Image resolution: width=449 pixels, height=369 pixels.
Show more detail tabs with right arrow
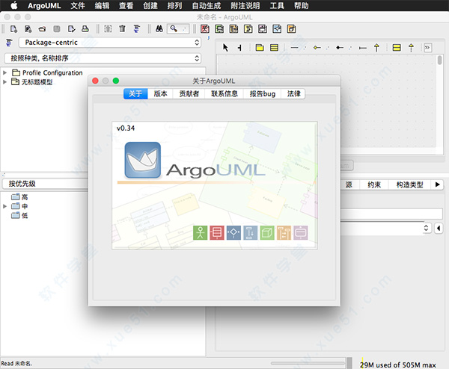click(x=438, y=184)
